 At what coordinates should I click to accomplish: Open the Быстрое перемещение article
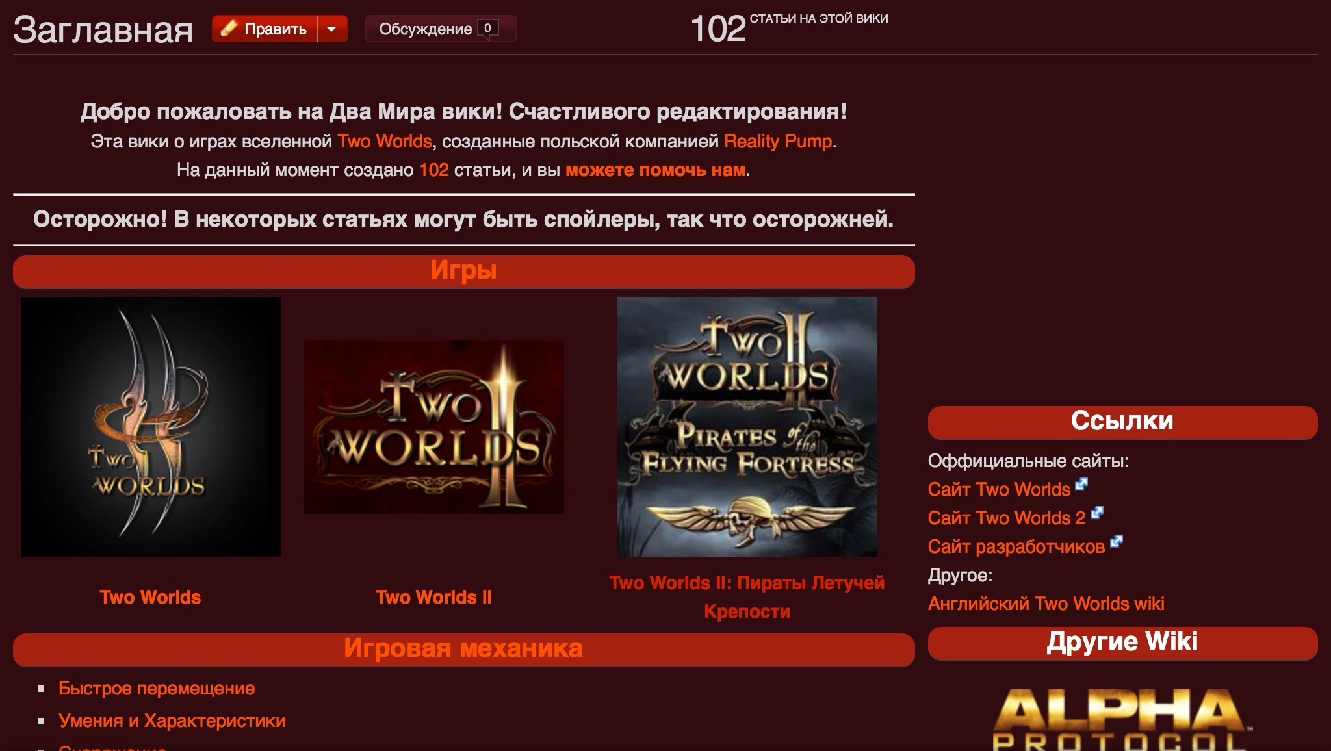[157, 688]
